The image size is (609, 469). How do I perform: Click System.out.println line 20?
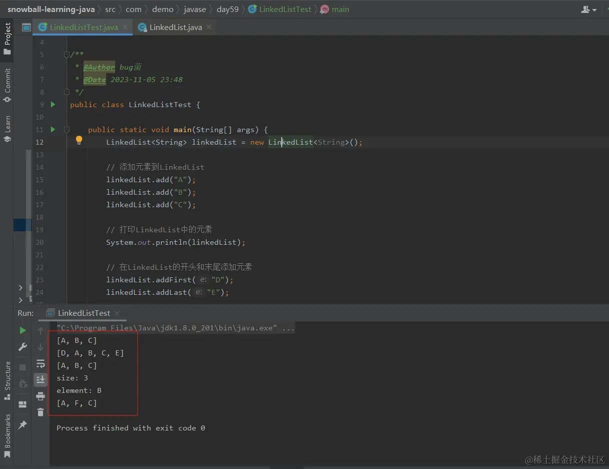(x=176, y=242)
